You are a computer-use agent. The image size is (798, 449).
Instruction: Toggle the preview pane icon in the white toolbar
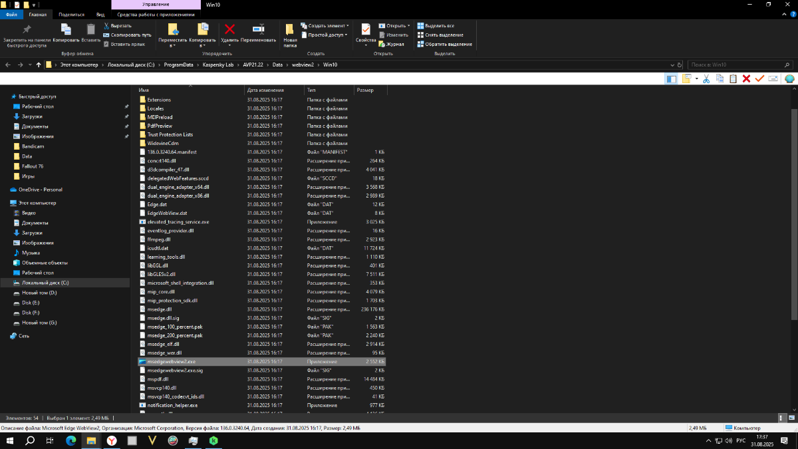671,78
